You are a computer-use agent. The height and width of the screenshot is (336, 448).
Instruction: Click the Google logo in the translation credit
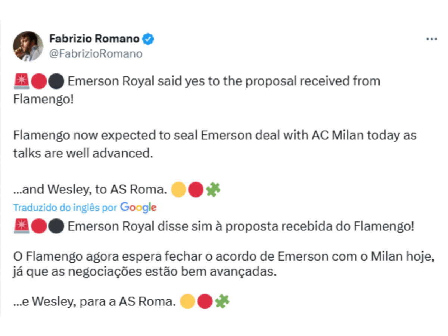(138, 208)
